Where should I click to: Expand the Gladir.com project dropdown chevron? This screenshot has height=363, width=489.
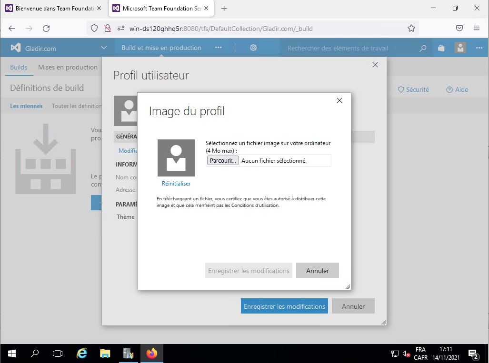[104, 48]
